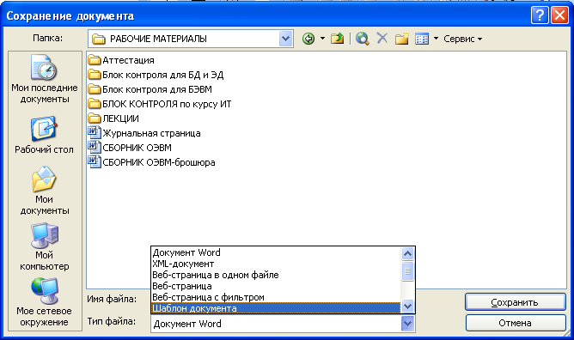This screenshot has width=574, height=340.
Task: Select document Журнальная страница
Action: (144, 133)
